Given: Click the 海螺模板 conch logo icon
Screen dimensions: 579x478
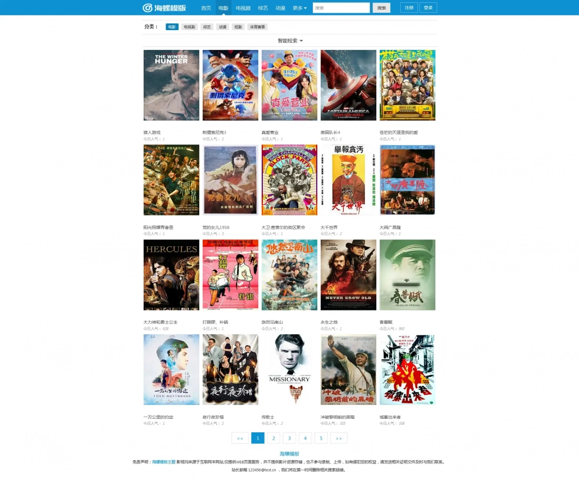Looking at the screenshot, I should point(147,8).
